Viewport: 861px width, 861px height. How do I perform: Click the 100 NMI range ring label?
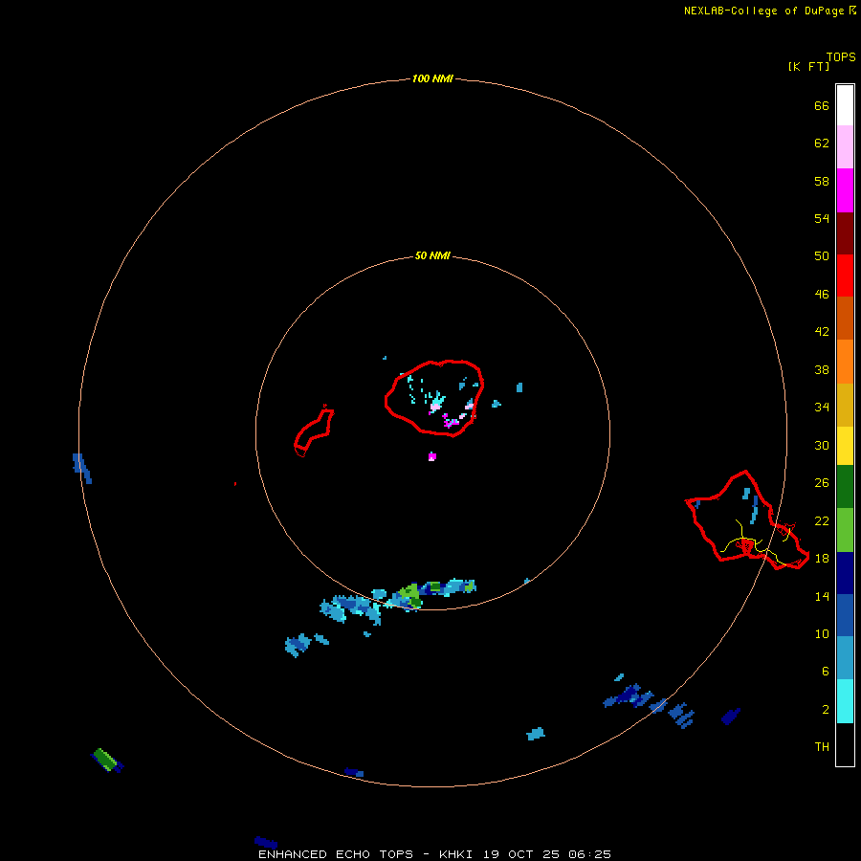coord(432,79)
